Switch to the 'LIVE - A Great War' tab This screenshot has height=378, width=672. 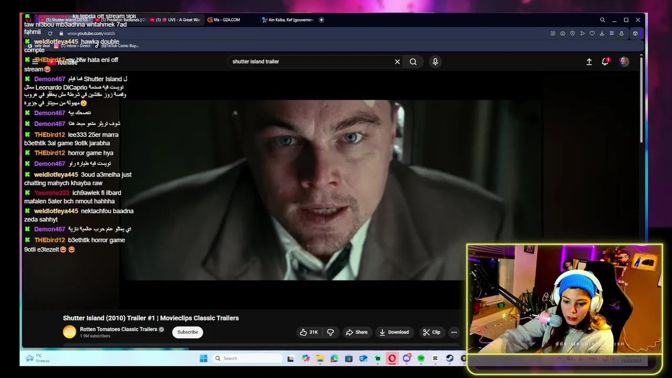[175, 20]
